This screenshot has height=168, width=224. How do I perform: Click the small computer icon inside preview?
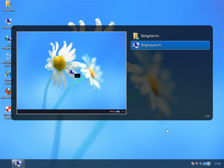pyautogui.click(x=71, y=73)
